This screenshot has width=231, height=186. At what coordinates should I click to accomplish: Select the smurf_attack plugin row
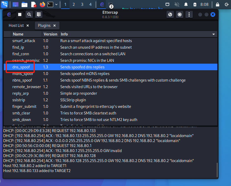point(110,41)
